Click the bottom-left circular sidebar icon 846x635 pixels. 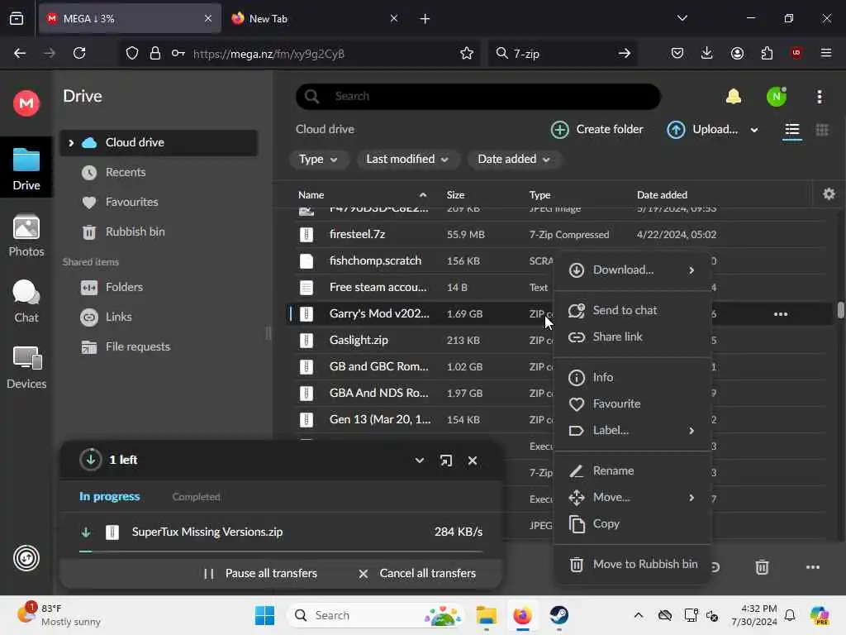(x=26, y=558)
